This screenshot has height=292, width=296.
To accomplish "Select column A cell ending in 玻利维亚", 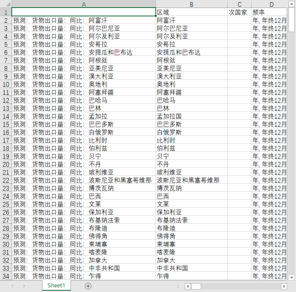I will (x=84, y=172).
